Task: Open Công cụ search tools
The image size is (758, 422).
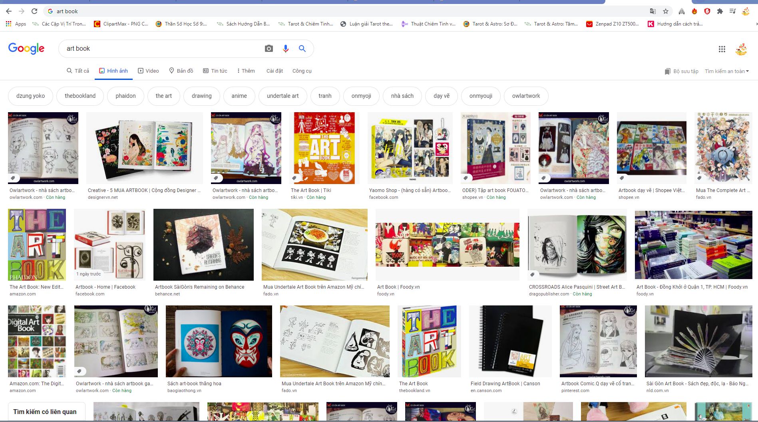Action: 302,71
